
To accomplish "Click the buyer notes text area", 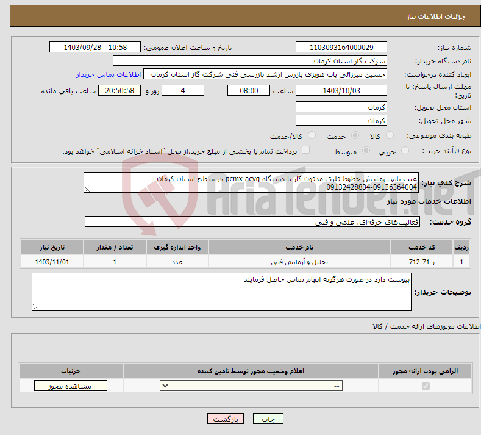I will click(x=221, y=292).
